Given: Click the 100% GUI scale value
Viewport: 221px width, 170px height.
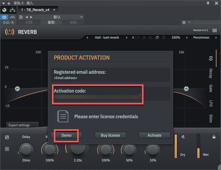Looking at the screenshot, I should tap(176, 37).
